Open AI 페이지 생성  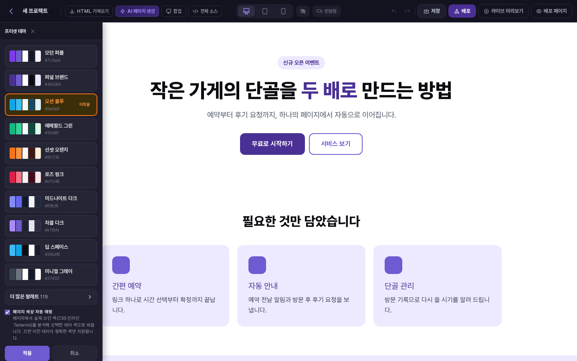click(x=137, y=11)
